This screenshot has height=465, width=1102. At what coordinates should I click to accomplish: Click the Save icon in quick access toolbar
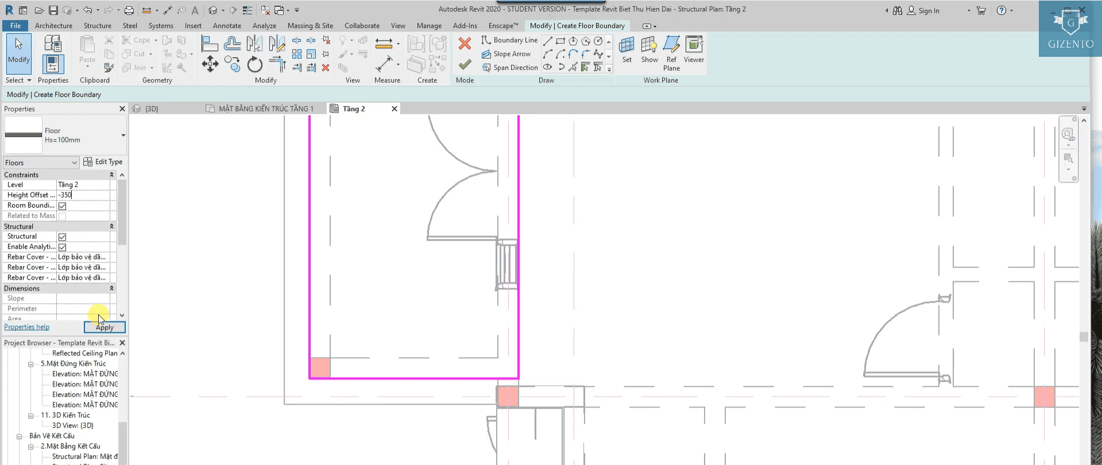click(53, 10)
